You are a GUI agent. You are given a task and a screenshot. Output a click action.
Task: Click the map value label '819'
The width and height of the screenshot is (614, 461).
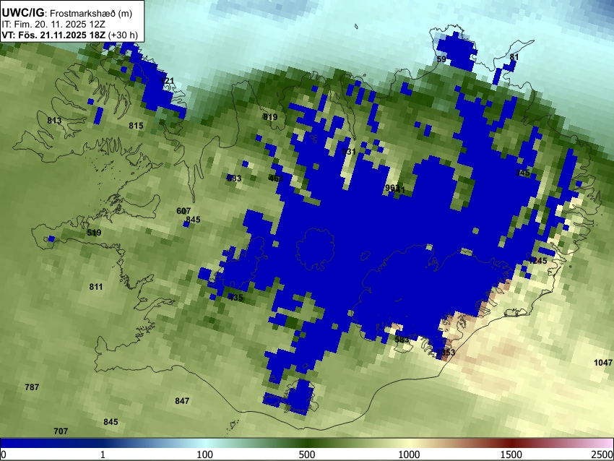[270, 117]
